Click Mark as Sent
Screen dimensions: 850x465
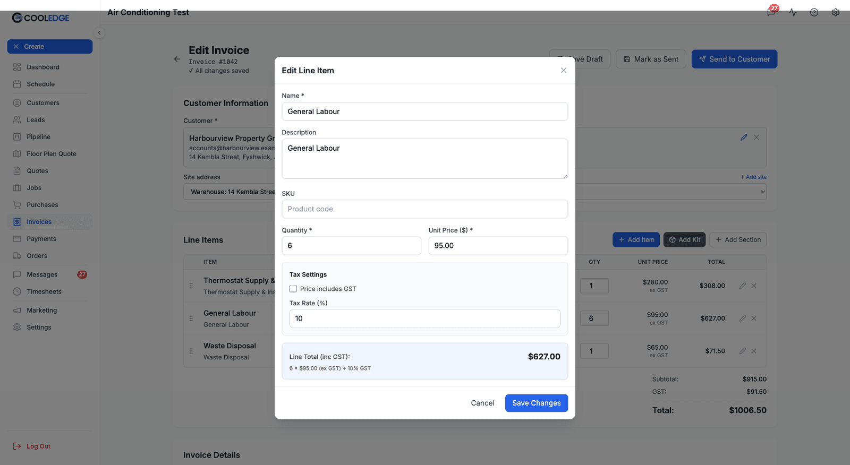click(651, 59)
